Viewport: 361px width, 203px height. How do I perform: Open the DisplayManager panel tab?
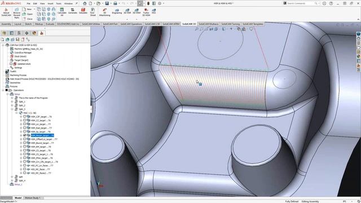pyautogui.click(x=34, y=33)
